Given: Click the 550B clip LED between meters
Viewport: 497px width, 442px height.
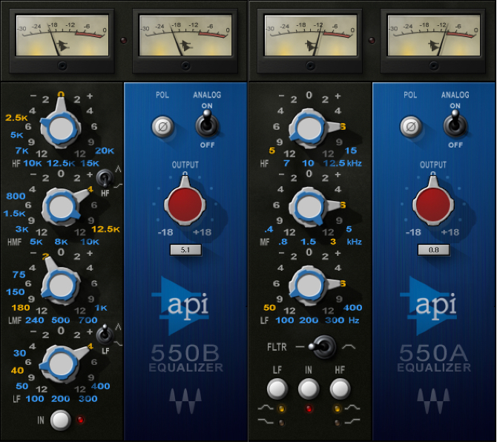Looking at the screenshot, I should (x=124, y=40).
